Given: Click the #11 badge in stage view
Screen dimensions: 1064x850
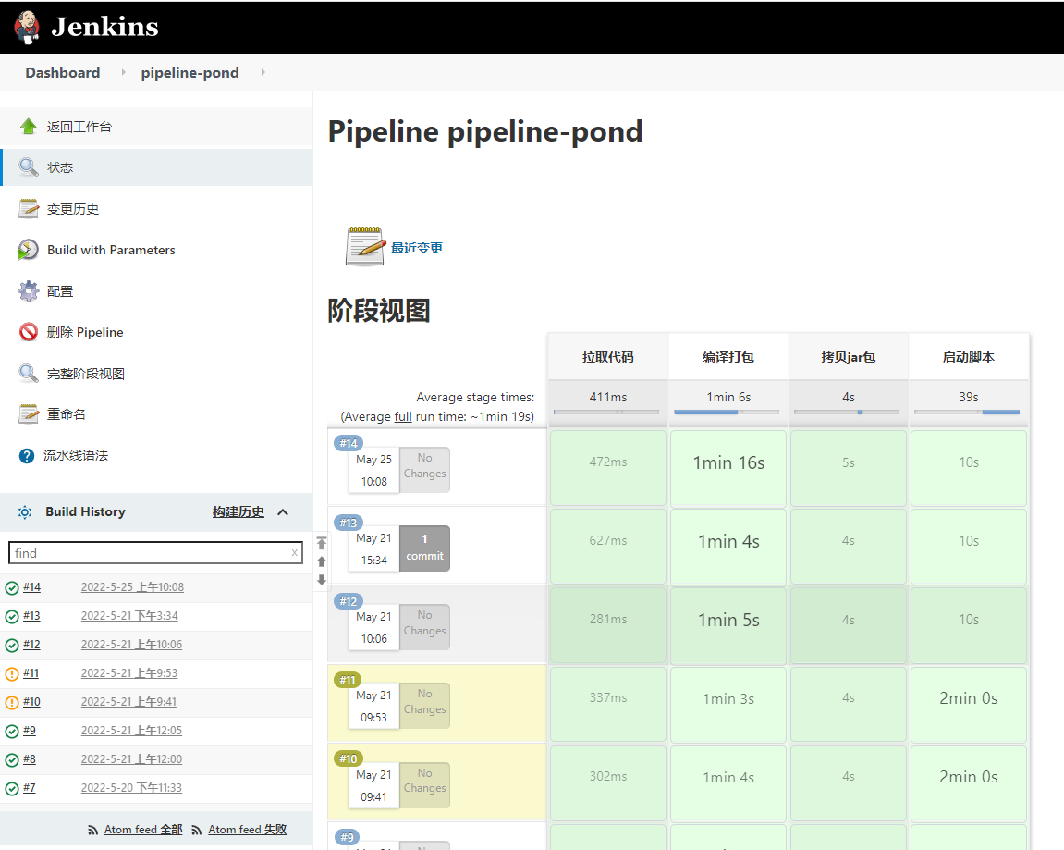Looking at the screenshot, I should (x=349, y=680).
